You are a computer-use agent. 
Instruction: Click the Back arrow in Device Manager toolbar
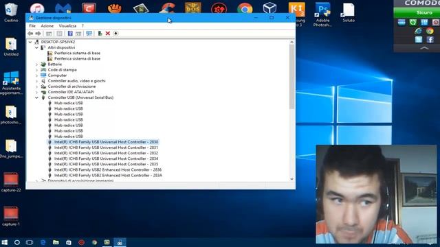[30, 34]
